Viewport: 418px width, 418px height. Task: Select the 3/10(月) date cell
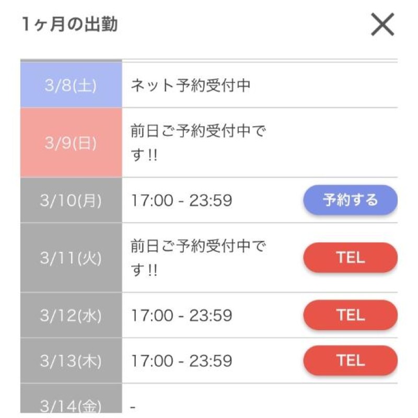click(71, 200)
